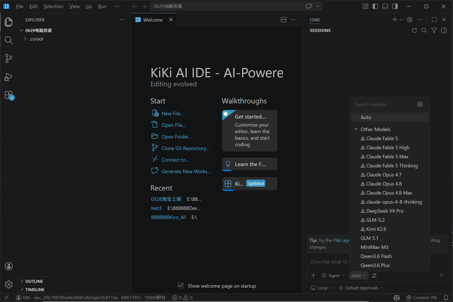
Task: Toggle bottom panel visibility
Action: point(385,6)
